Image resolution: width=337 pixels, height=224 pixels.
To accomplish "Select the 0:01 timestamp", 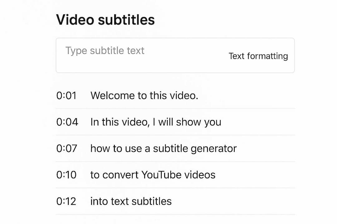I will click(67, 96).
